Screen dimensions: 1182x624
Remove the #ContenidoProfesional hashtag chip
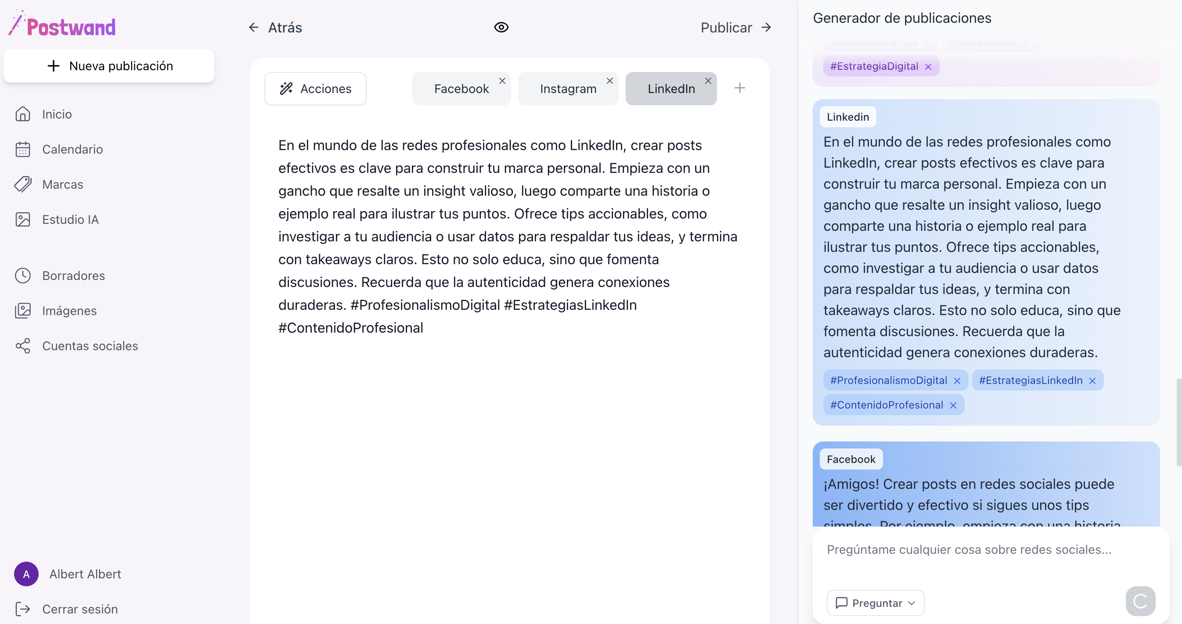[953, 405]
